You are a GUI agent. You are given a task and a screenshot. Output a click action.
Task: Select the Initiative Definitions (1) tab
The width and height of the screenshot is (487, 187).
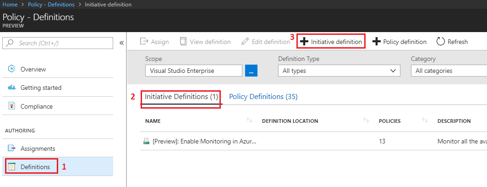click(181, 97)
